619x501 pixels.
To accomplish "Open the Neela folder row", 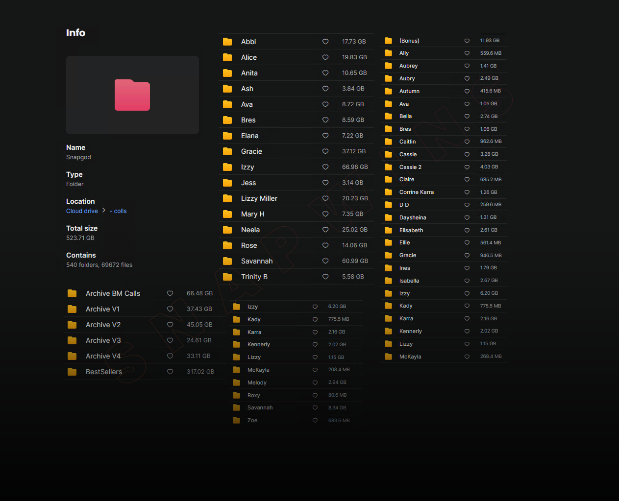I will point(250,230).
